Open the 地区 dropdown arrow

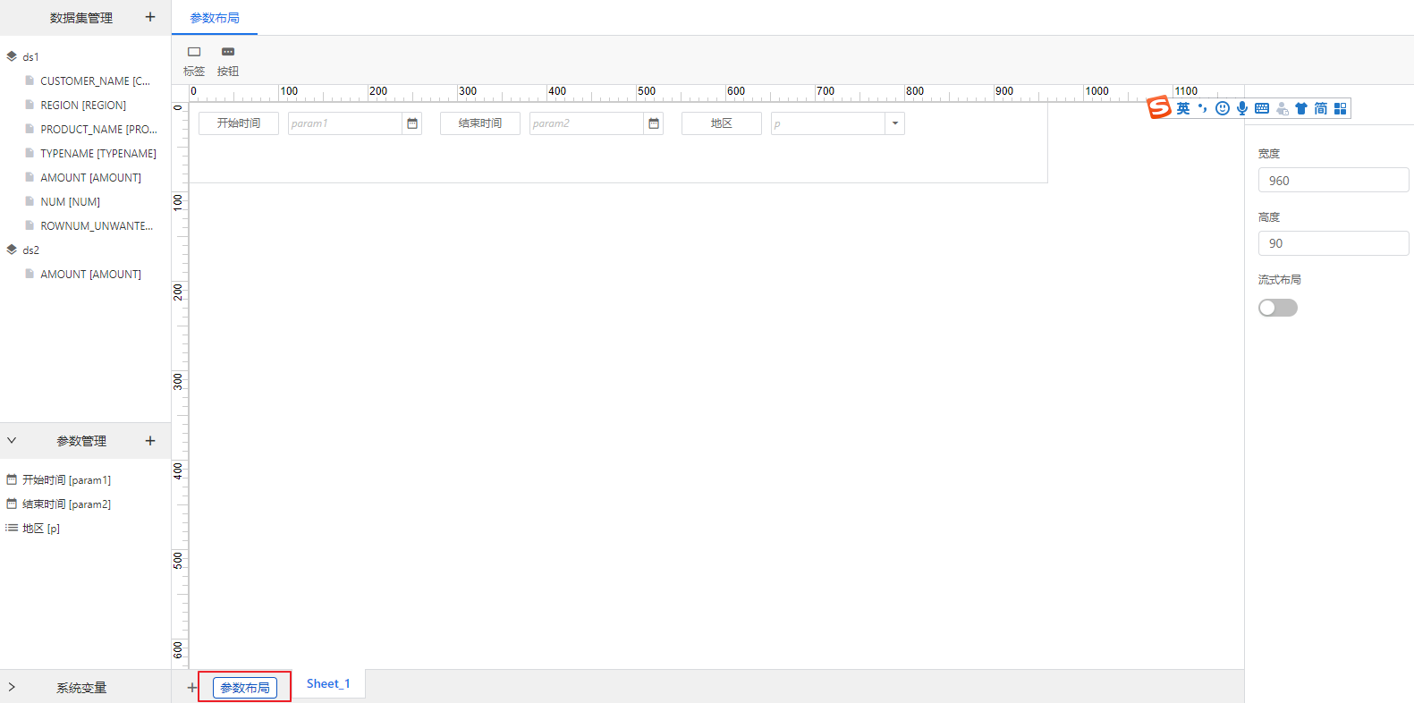tap(894, 123)
